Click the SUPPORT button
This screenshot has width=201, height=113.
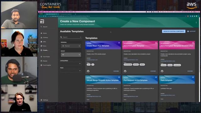coord(191,31)
